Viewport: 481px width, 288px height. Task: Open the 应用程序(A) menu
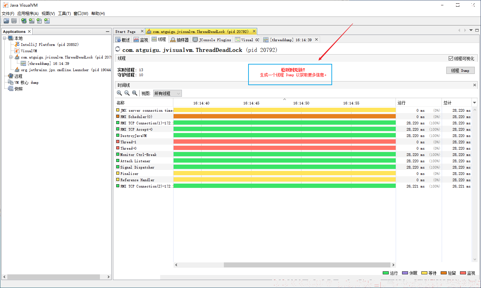pos(28,14)
